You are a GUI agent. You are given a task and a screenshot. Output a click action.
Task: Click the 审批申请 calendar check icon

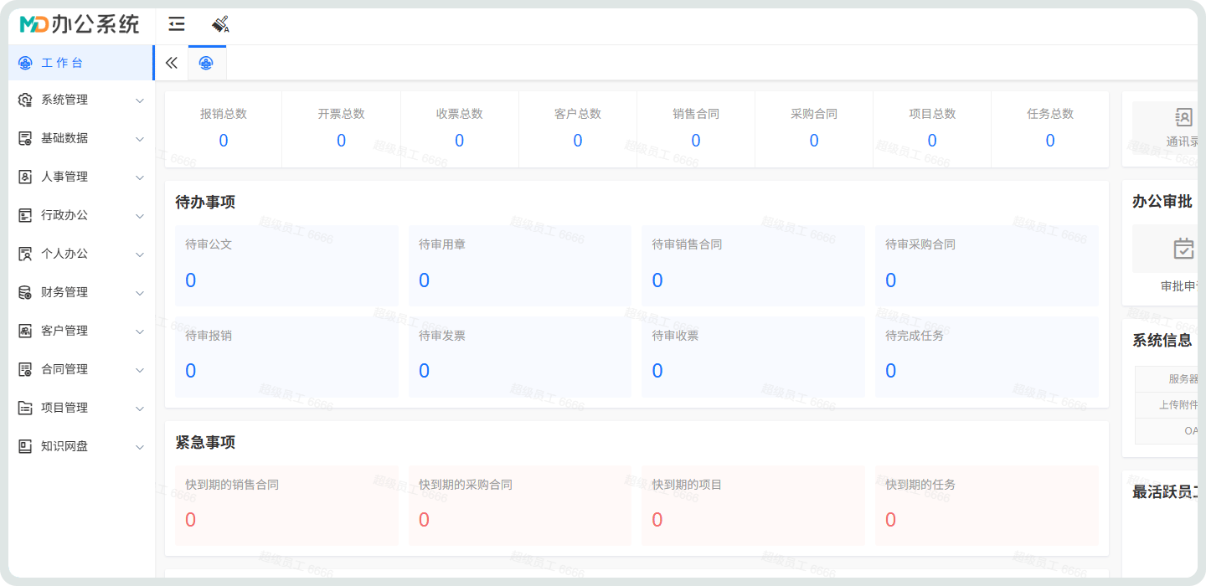[1183, 249]
